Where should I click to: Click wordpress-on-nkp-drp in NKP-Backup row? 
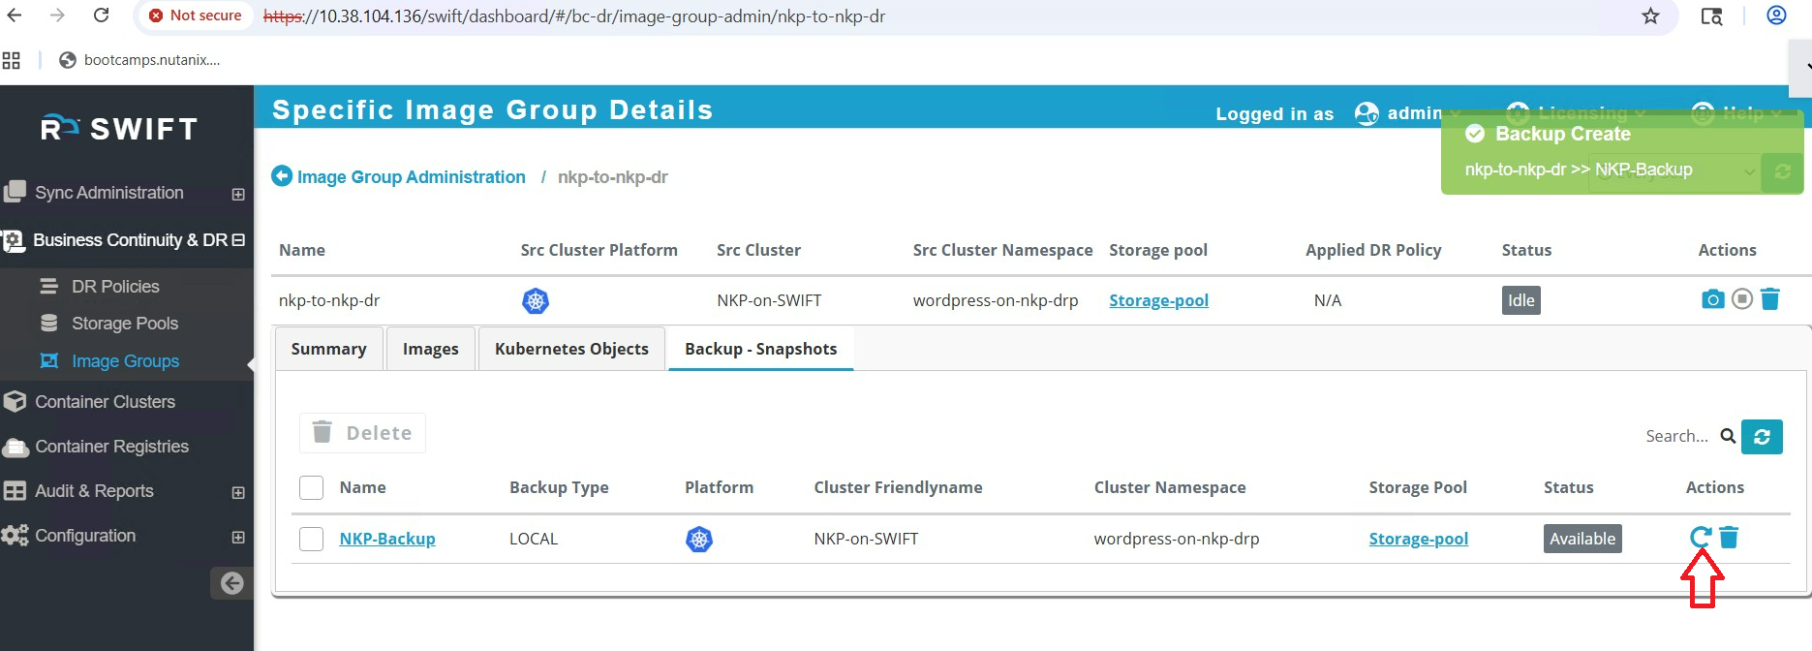(x=1177, y=539)
